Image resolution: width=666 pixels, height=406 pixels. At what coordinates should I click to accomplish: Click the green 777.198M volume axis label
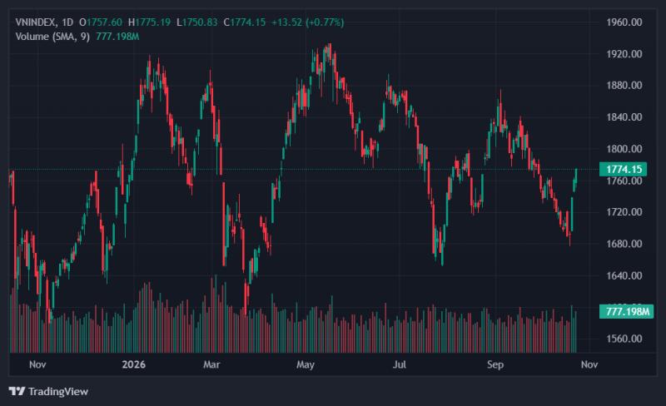[627, 312]
